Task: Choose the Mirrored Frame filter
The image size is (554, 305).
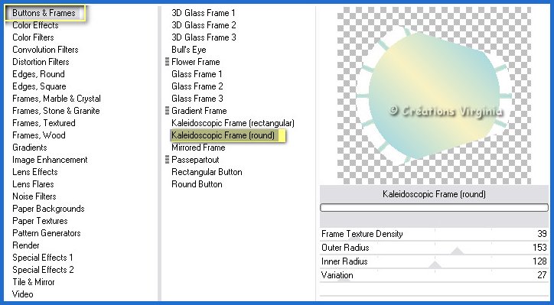Action: point(198,148)
